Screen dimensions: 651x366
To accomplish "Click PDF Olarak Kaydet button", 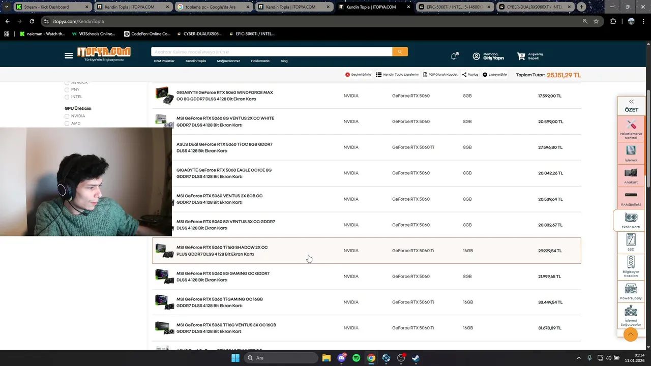I will click(x=440, y=75).
